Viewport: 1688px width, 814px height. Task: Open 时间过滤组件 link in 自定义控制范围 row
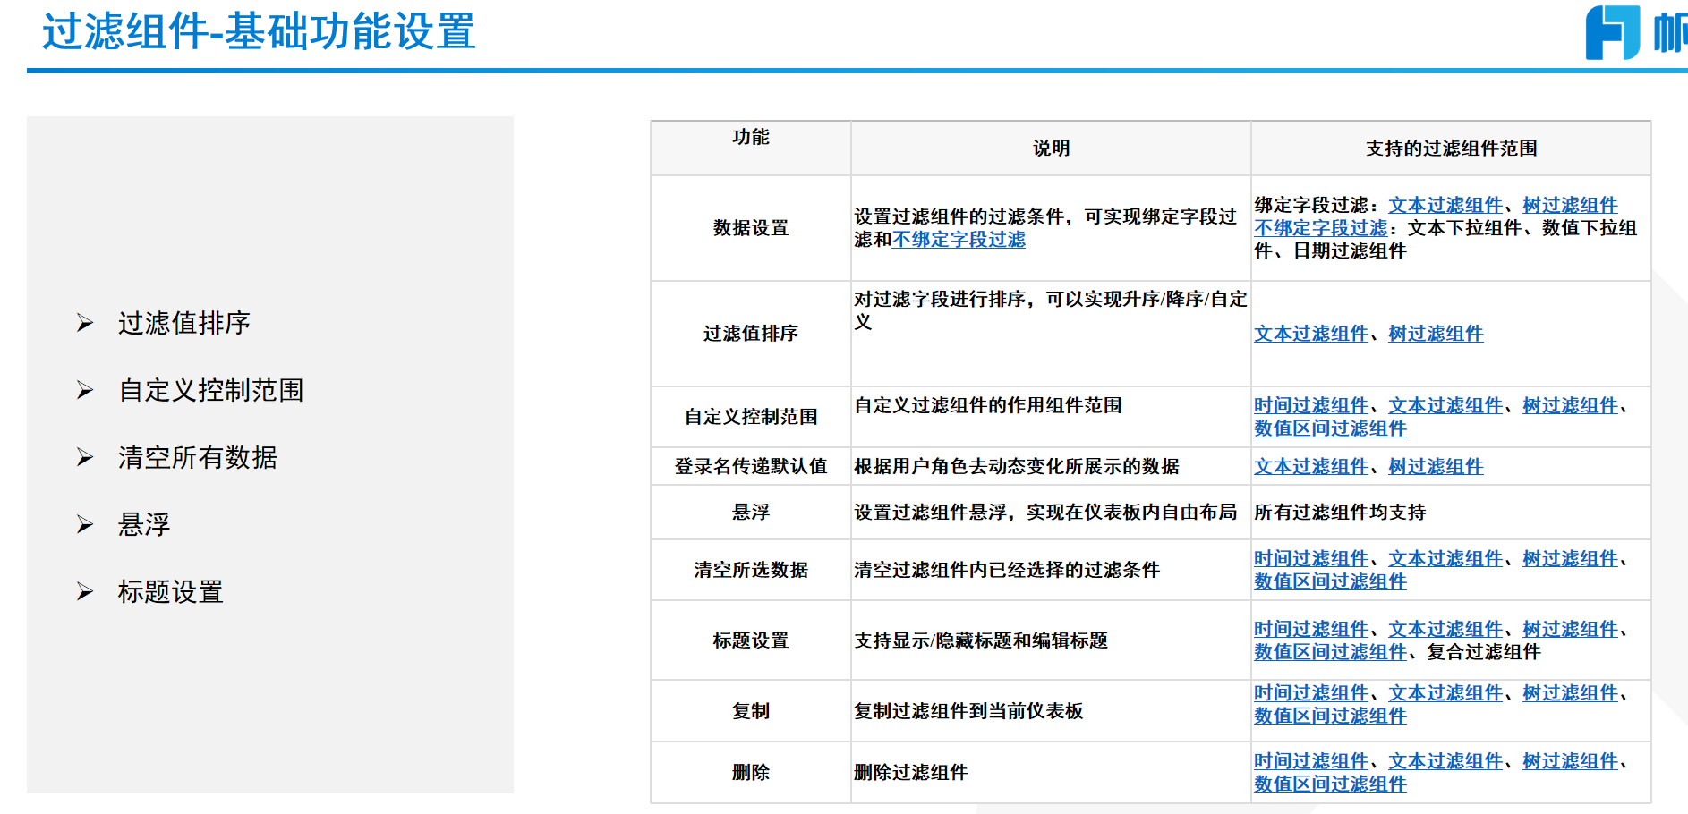tap(1311, 405)
